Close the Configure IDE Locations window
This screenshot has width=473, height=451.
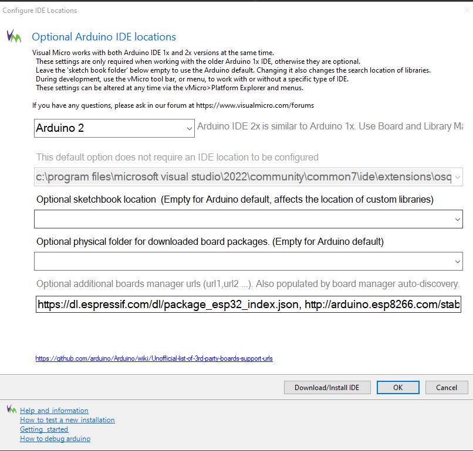(467, 10)
